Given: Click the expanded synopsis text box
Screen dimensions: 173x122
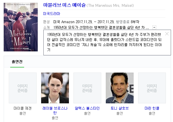Looking at the screenshot, I should (x=107, y=42).
